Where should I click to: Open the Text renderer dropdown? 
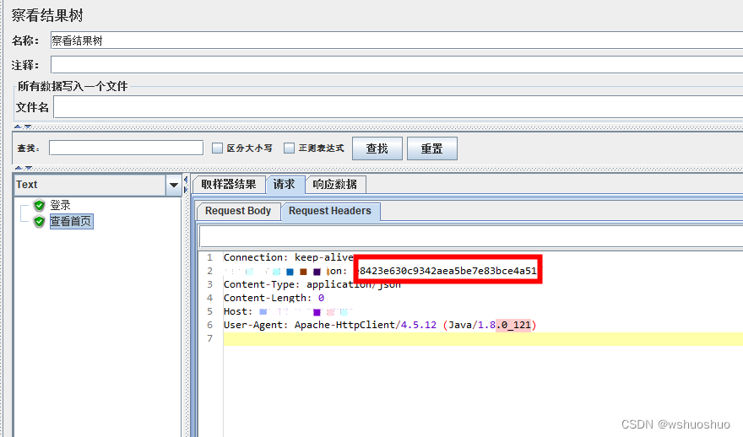click(x=173, y=185)
